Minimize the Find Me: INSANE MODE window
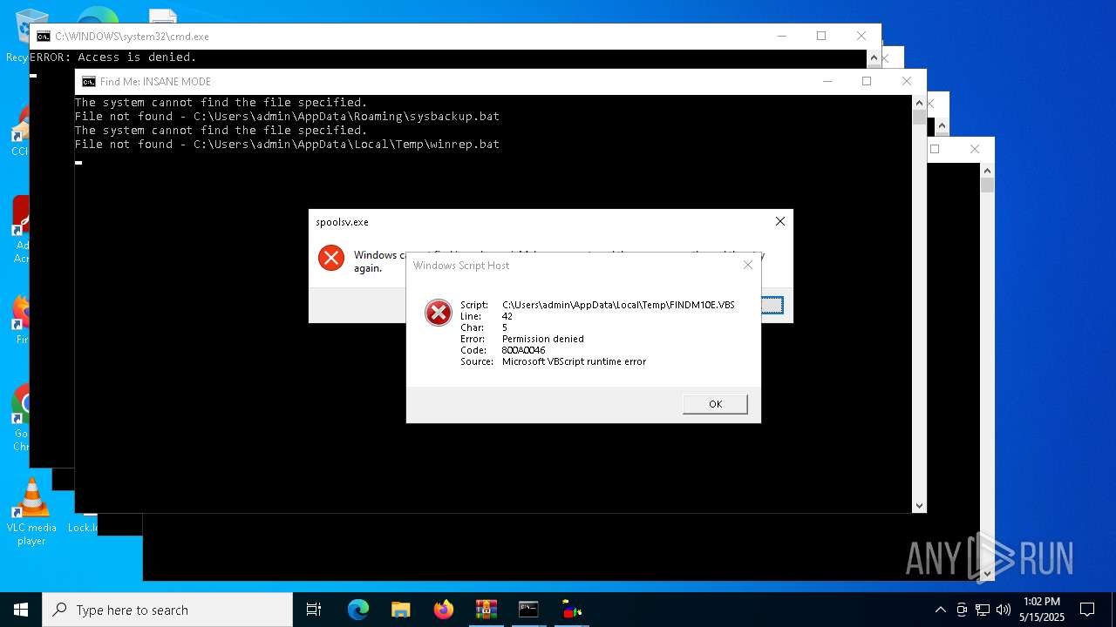Screen dimensions: 1116x627 826,81
